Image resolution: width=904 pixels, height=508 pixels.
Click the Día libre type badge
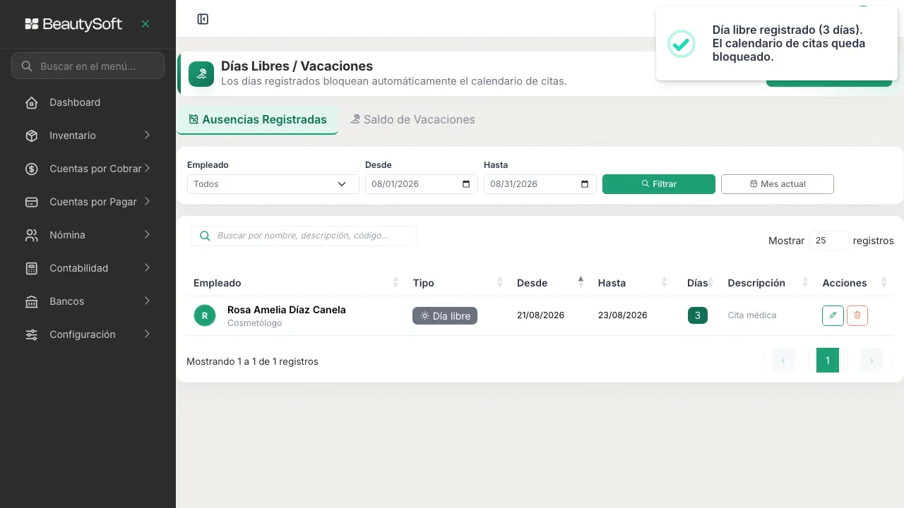coord(445,316)
